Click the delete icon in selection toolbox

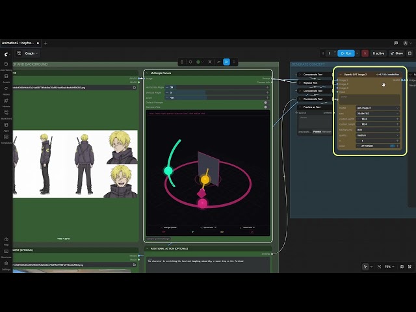(x=182, y=62)
